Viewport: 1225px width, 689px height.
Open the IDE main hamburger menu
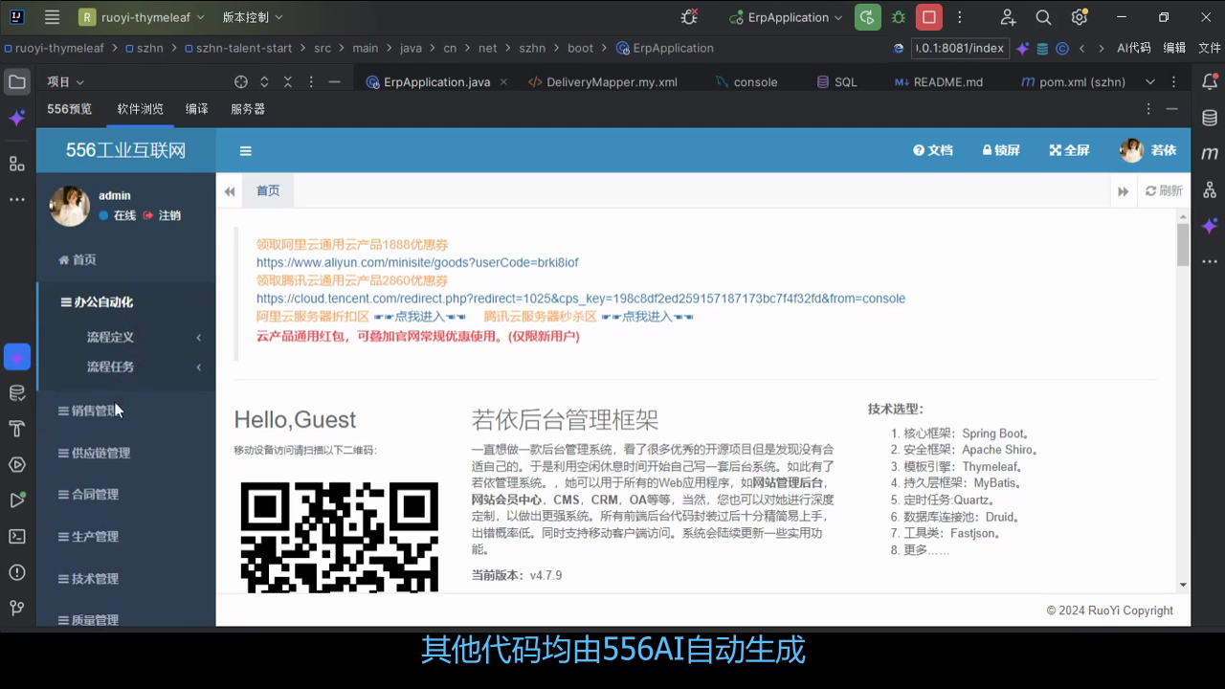pos(53,17)
